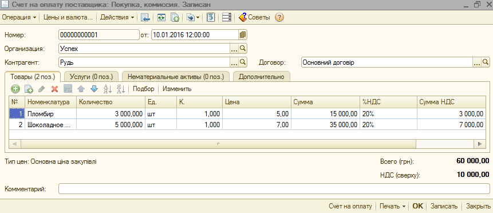This screenshot has height=213, width=493.
Task: Open the Действия dropdown menu
Action: (x=117, y=18)
